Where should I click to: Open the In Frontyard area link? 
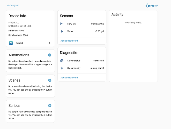[x=13, y=5]
